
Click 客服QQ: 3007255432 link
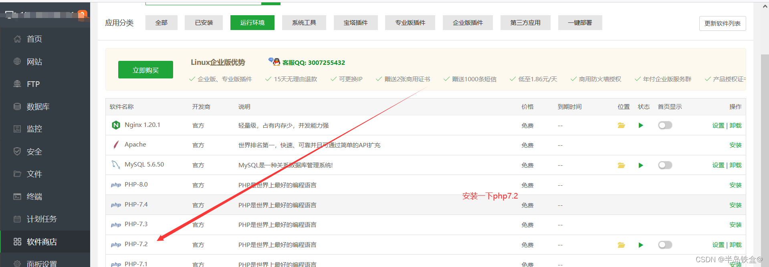pos(314,62)
